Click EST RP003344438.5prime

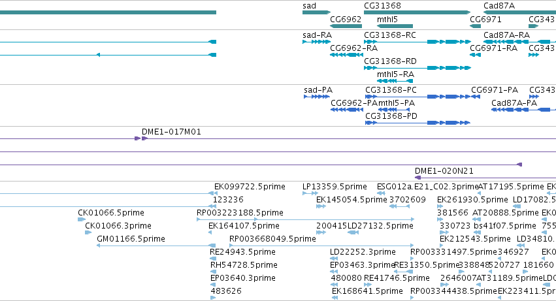click(453, 292)
